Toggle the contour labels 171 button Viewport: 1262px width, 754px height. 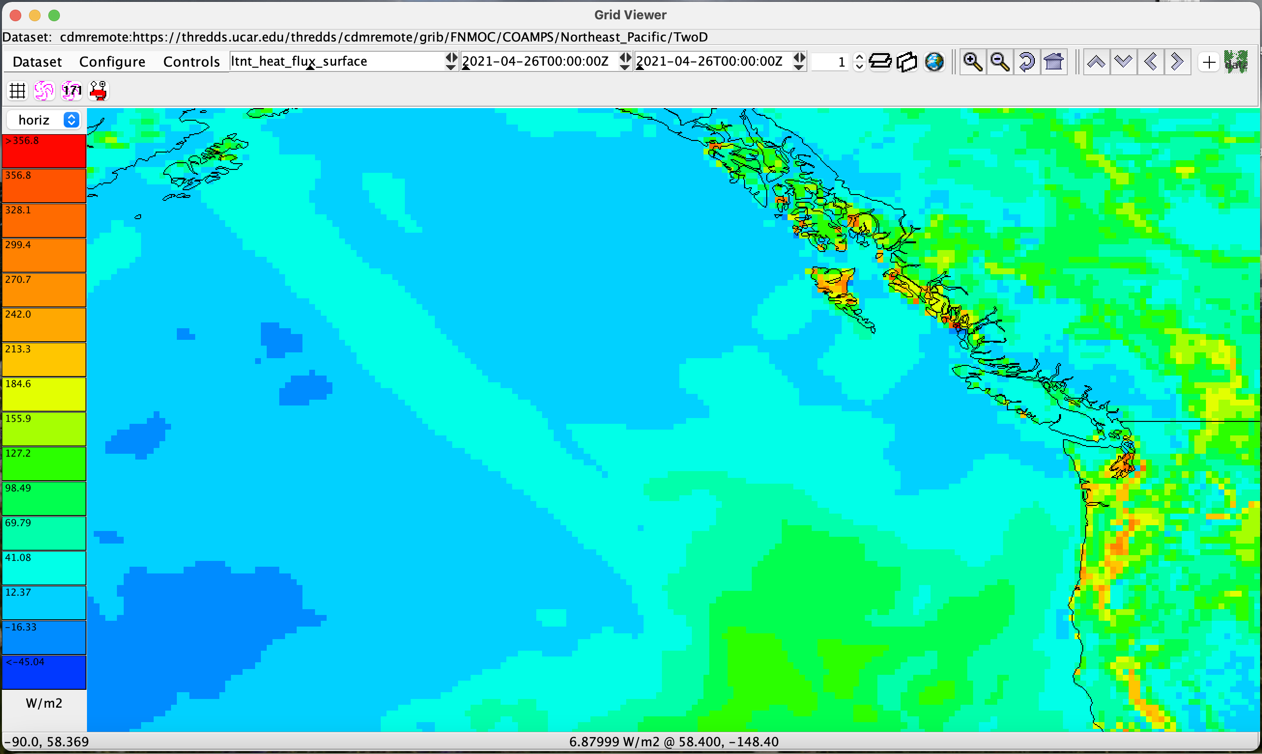pos(71,91)
